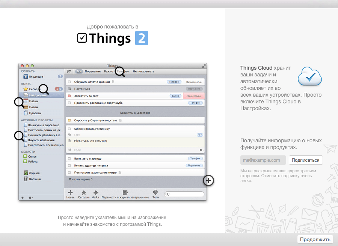
Task: Click the Каникулы в Барселоне section header in the task list
Action: pyautogui.click(x=135, y=113)
